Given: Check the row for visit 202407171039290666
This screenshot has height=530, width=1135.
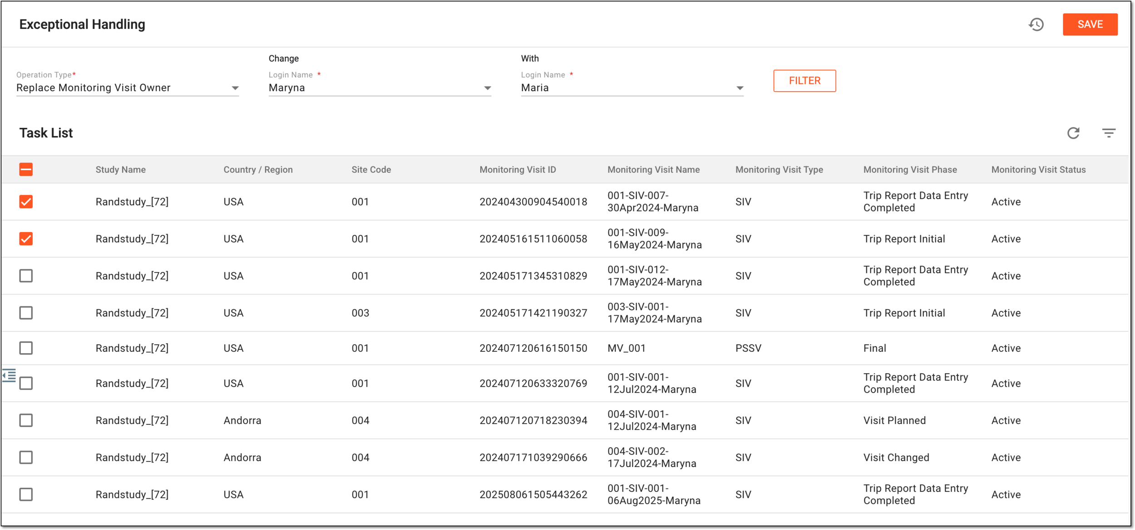Looking at the screenshot, I should (26, 457).
